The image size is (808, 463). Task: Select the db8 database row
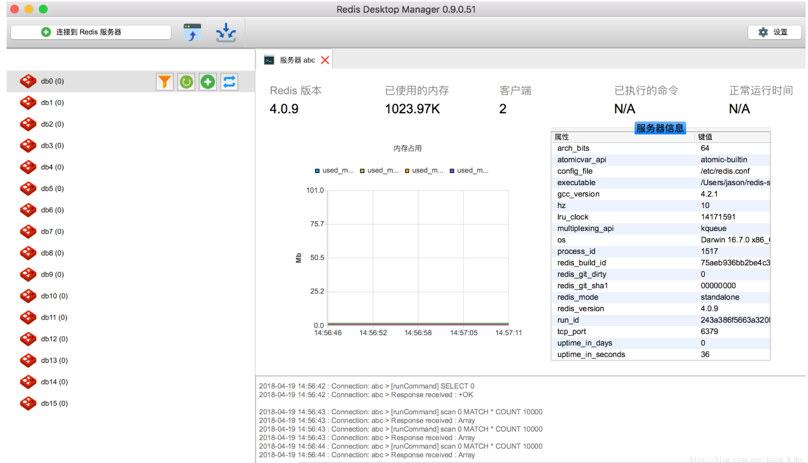click(x=131, y=253)
